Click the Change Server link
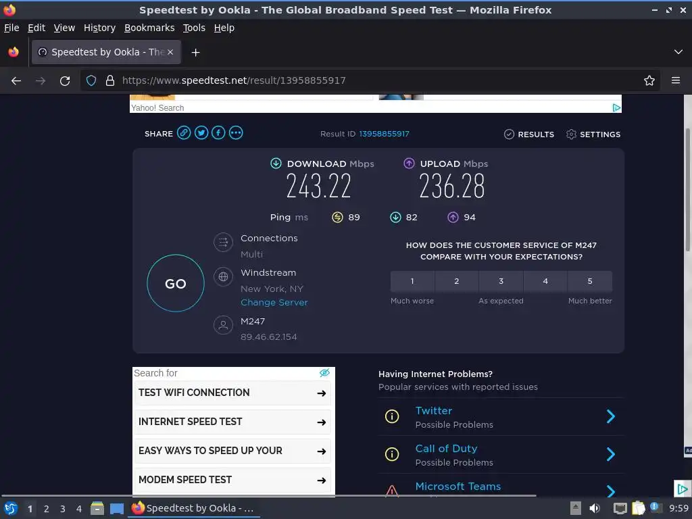Viewport: 692px width, 519px height. (274, 302)
